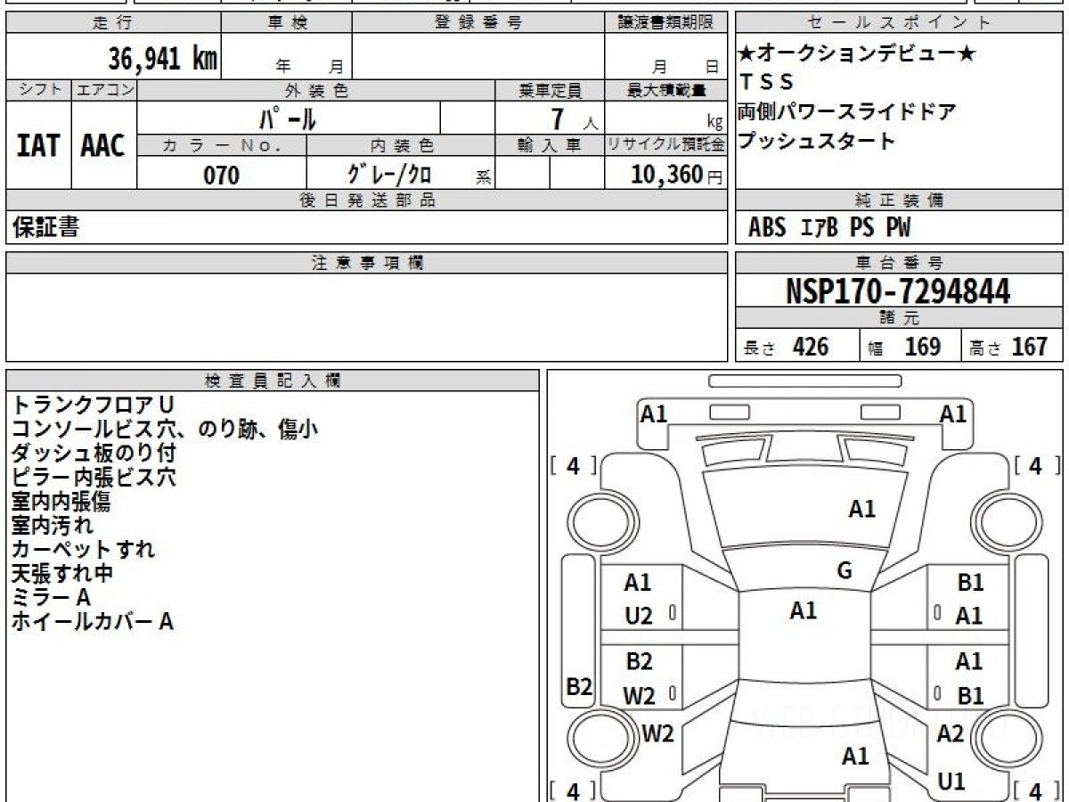This screenshot has height=802, width=1069.
Task: Click the interior color value グレー/クロ
Action: coord(389,175)
